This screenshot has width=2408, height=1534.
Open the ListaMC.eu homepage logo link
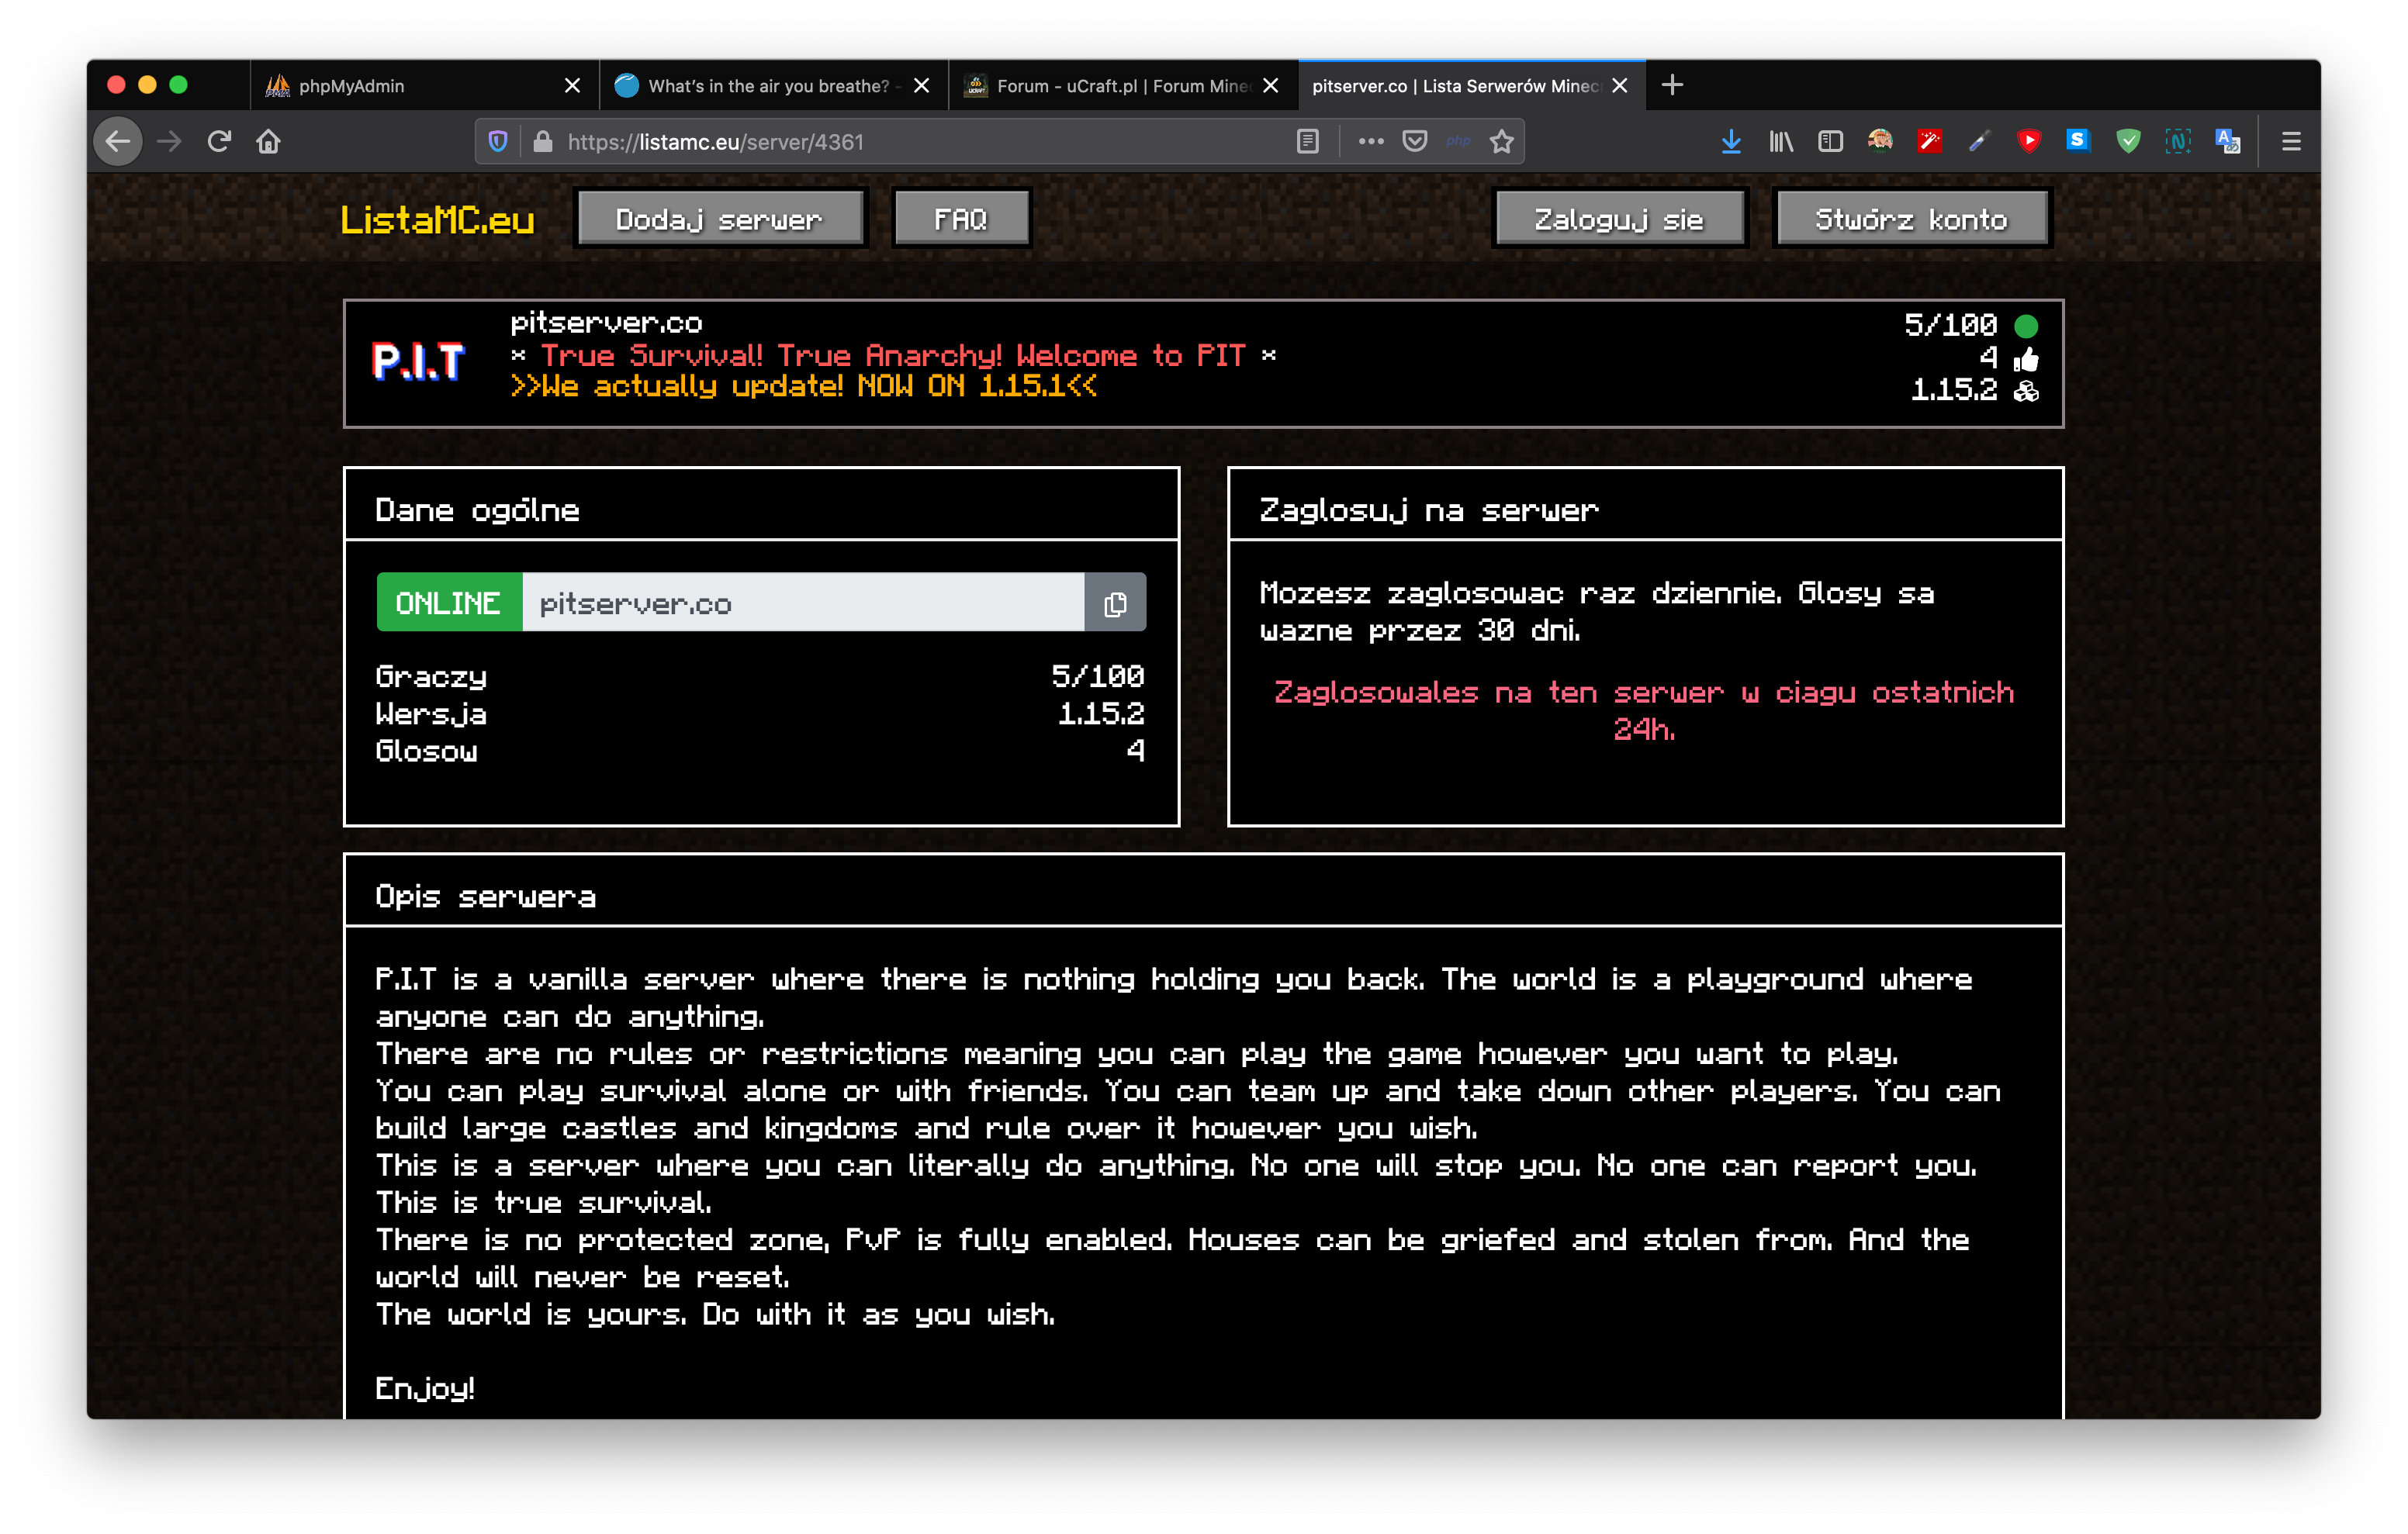point(437,219)
